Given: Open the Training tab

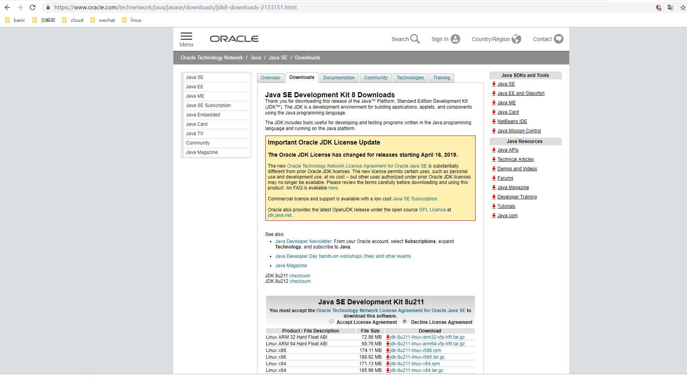Looking at the screenshot, I should [x=442, y=78].
